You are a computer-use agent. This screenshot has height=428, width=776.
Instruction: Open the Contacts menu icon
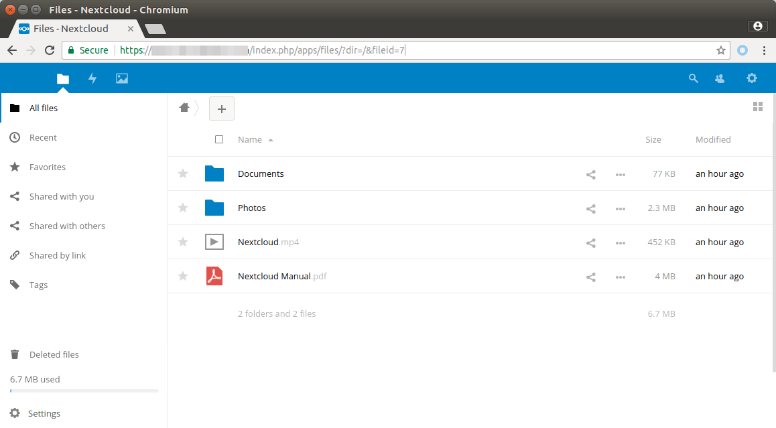click(x=720, y=78)
